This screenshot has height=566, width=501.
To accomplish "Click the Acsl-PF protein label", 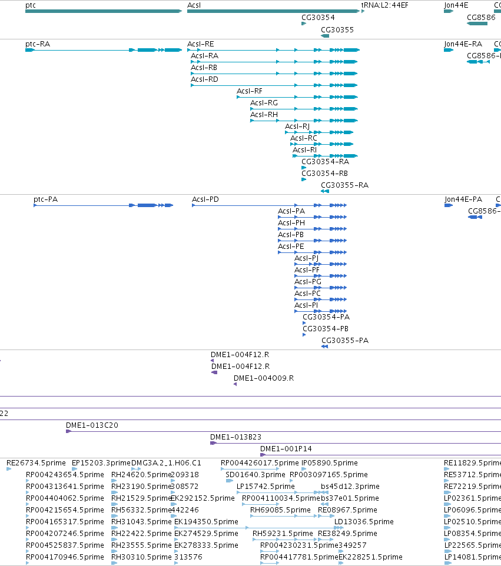I will pyautogui.click(x=307, y=270).
